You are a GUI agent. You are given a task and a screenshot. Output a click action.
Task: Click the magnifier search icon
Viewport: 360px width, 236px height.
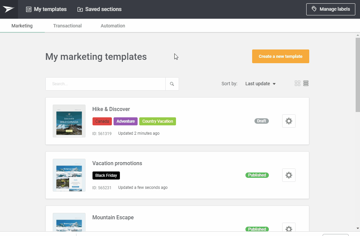click(172, 84)
